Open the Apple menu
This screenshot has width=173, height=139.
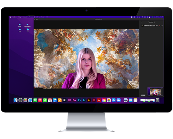(x=10, y=17)
